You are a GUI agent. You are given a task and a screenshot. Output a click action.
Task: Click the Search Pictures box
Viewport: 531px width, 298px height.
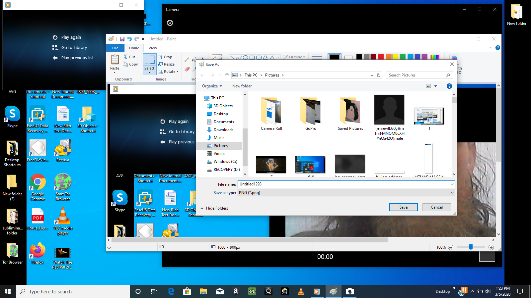click(x=419, y=75)
